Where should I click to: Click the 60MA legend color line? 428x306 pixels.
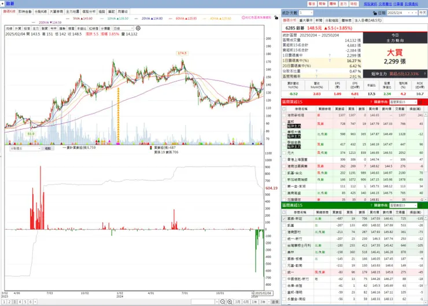coord(170,19)
